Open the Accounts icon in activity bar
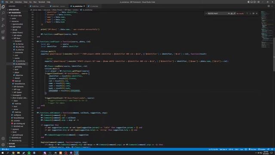 click(x=3, y=139)
